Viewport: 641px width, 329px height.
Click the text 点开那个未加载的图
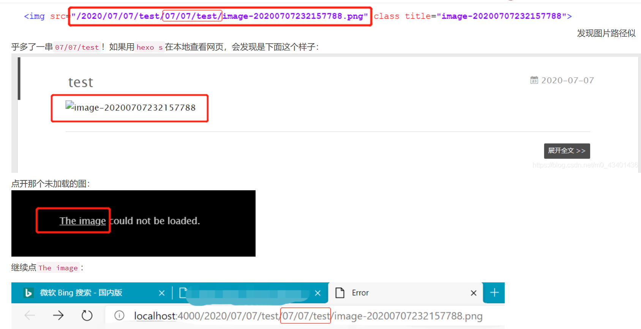(x=51, y=184)
